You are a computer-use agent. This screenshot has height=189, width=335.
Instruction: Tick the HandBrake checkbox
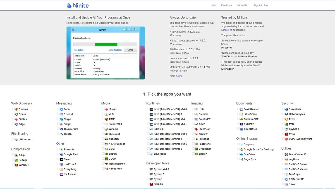point(103,169)
